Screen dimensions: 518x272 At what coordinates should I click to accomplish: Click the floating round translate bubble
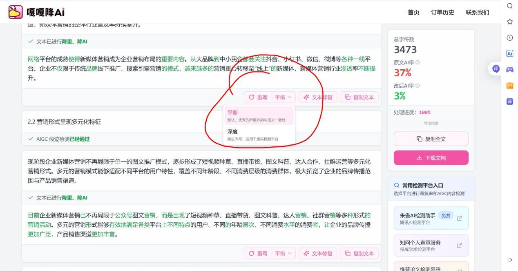(496, 69)
